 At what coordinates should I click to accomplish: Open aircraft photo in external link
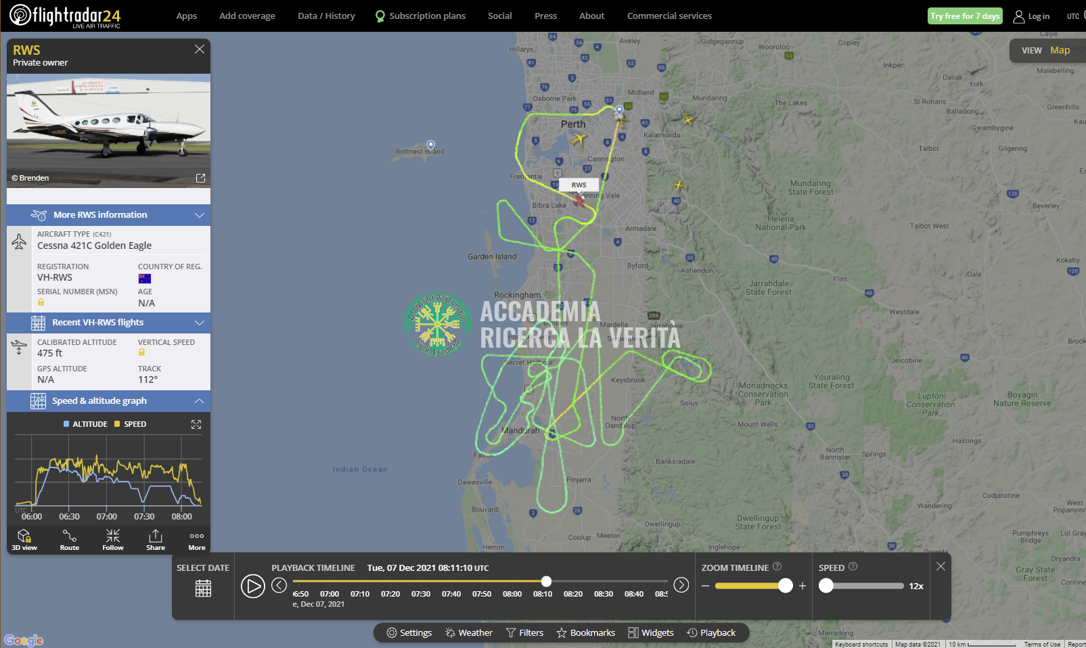[200, 178]
